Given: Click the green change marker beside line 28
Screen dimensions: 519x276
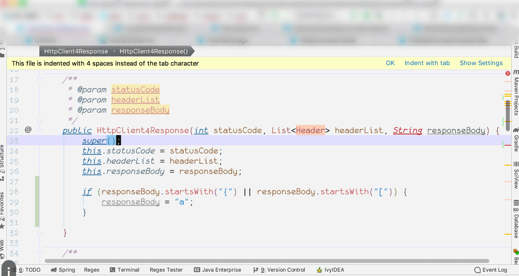Looking at the screenshot, I should pos(37,202).
